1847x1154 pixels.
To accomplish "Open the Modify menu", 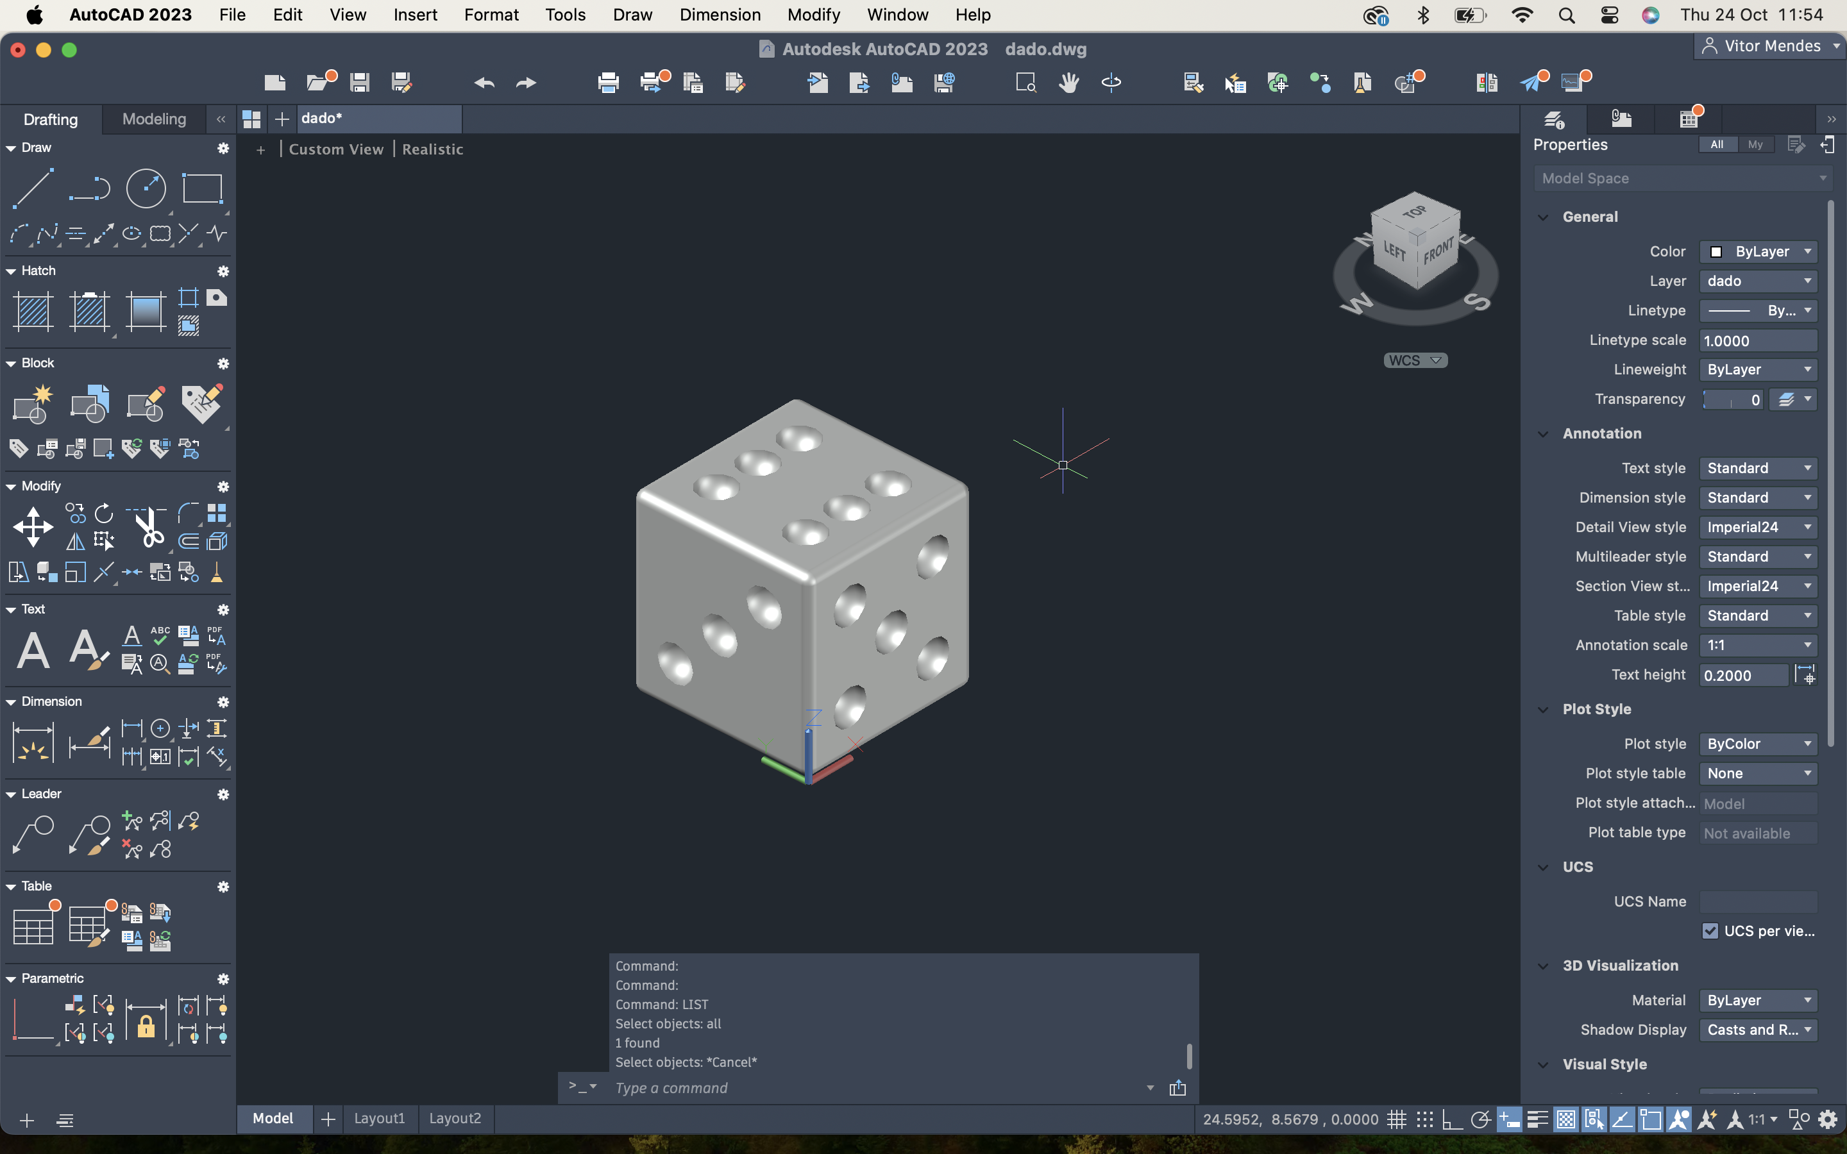I will 814,15.
